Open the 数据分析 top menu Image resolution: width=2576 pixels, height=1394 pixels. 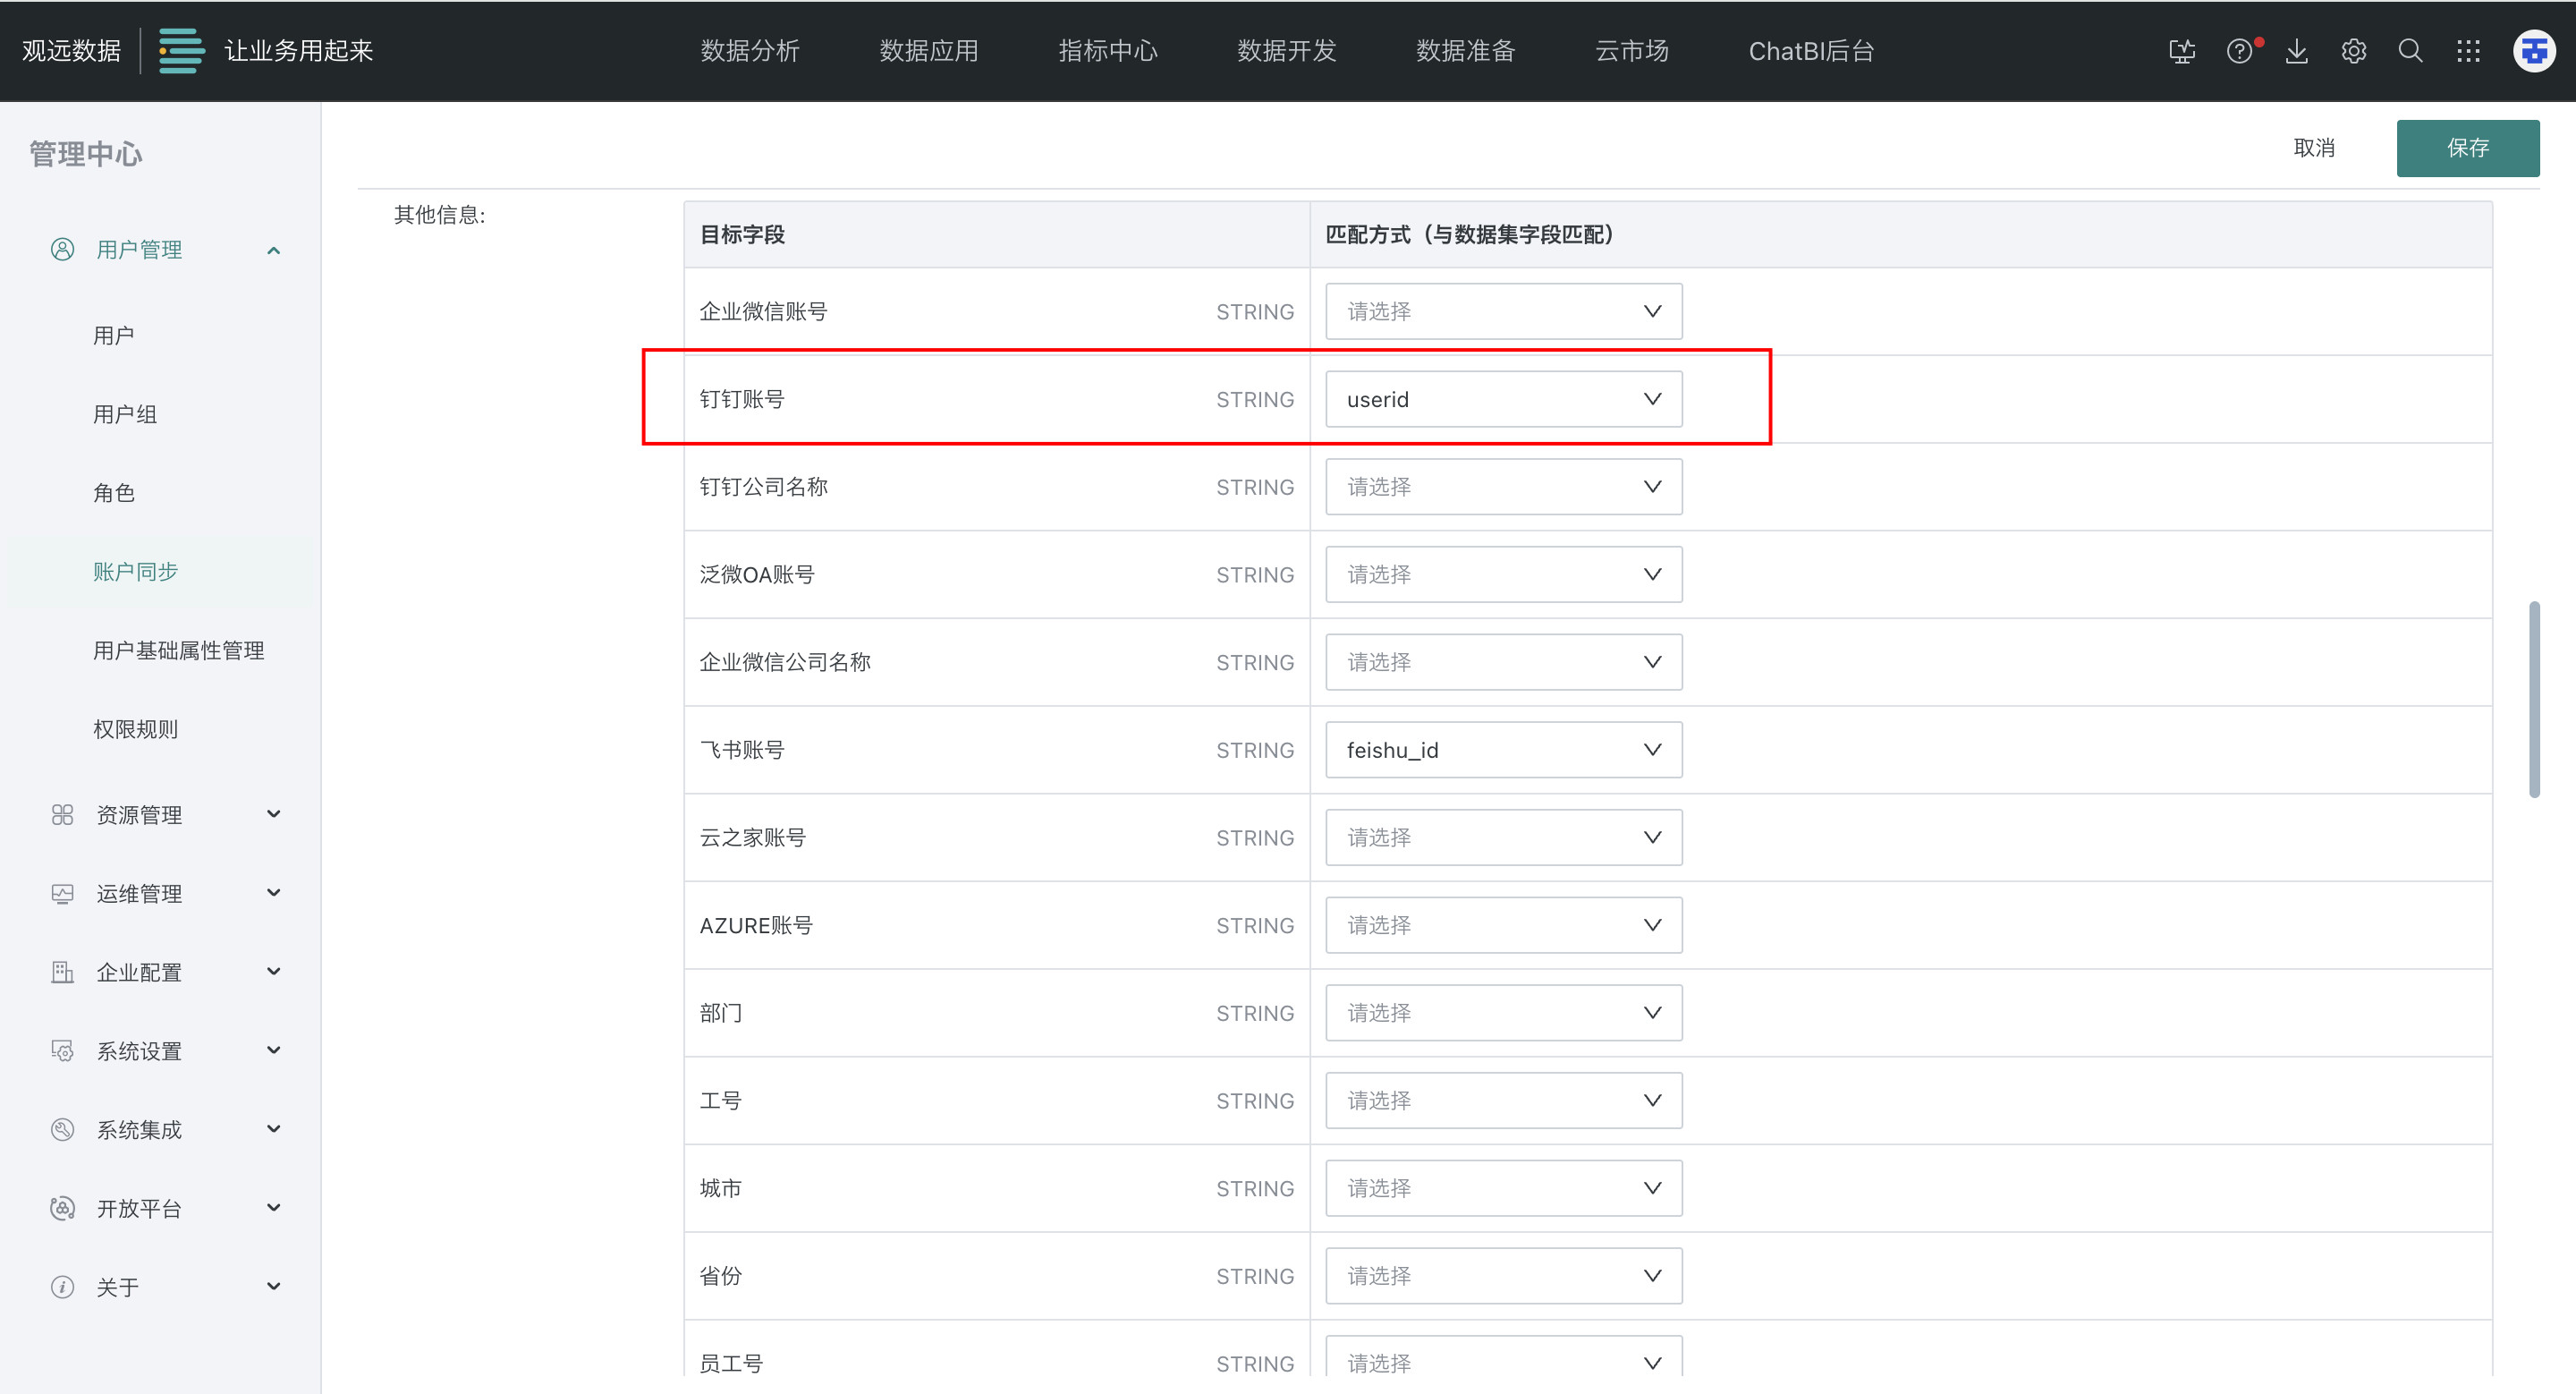pyautogui.click(x=749, y=51)
